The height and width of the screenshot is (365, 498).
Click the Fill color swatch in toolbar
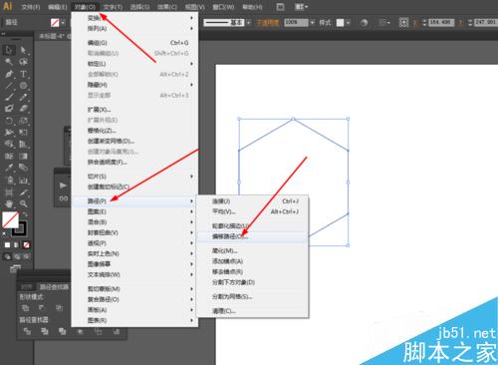click(x=10, y=219)
